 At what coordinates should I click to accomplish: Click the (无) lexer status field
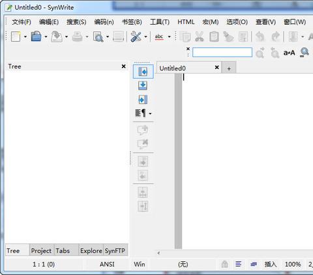(183, 264)
